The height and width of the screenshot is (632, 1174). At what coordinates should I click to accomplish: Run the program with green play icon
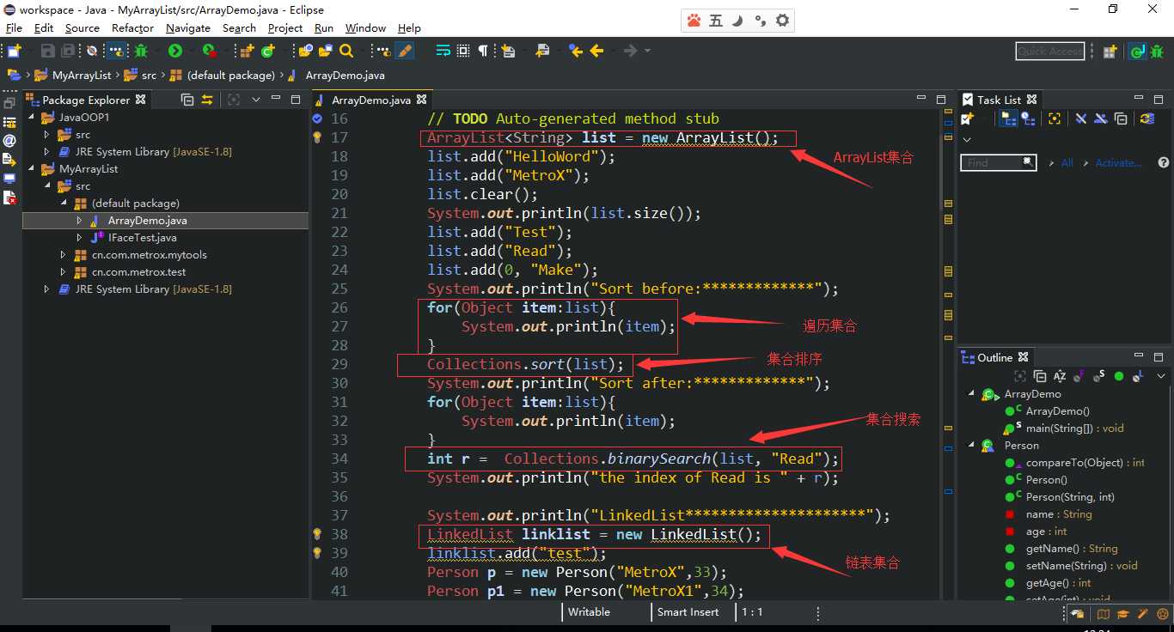175,52
